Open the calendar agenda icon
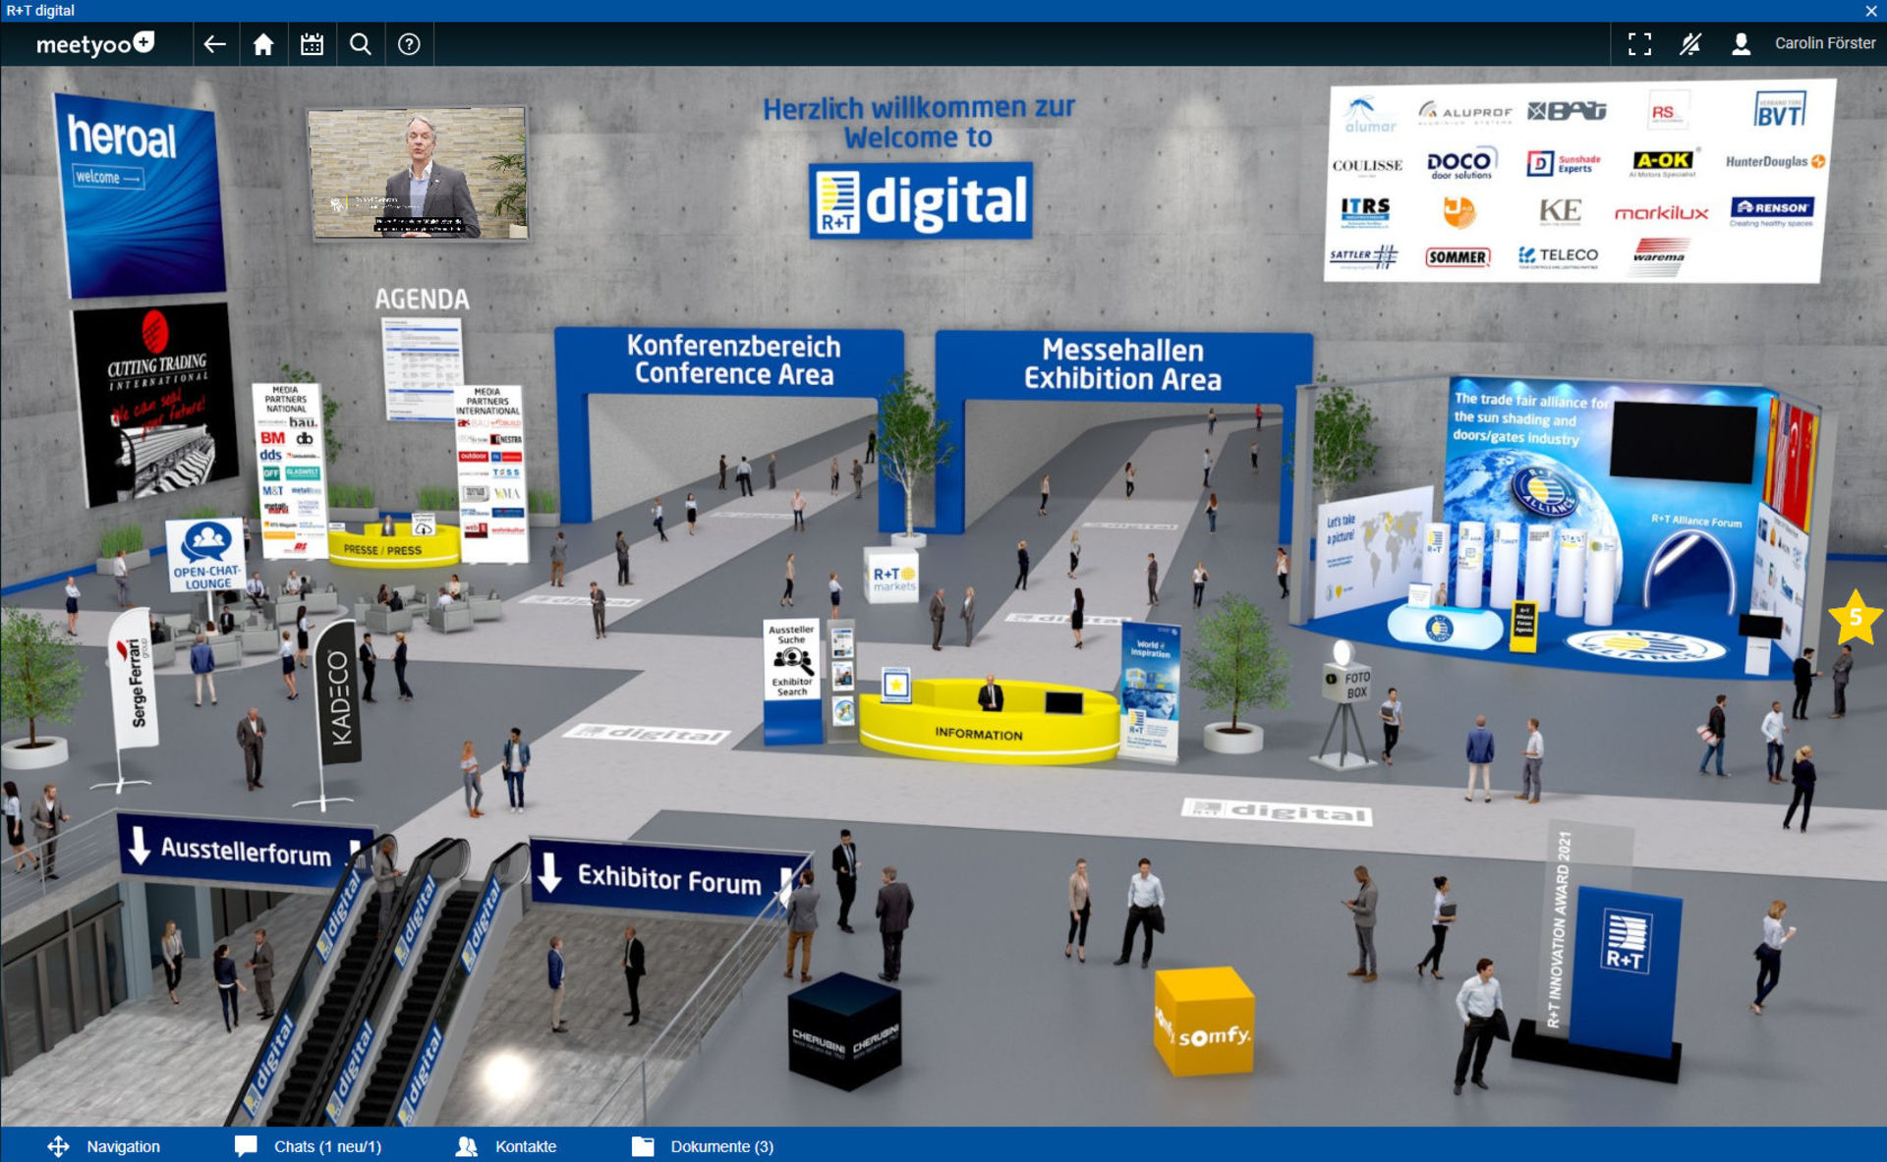Image resolution: width=1887 pixels, height=1162 pixels. click(x=312, y=44)
